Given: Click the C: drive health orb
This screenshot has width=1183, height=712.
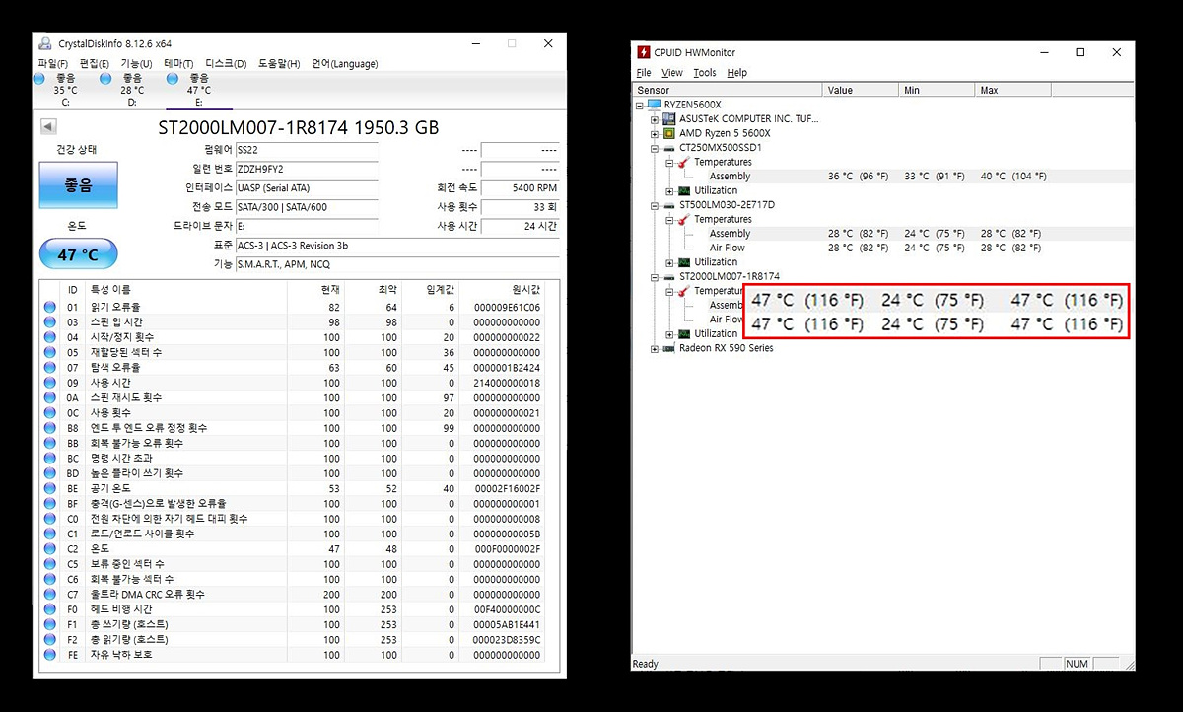Looking at the screenshot, I should pyautogui.click(x=39, y=78).
